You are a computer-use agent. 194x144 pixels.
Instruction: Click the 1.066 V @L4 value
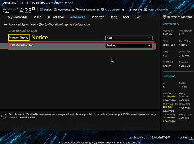169,122
